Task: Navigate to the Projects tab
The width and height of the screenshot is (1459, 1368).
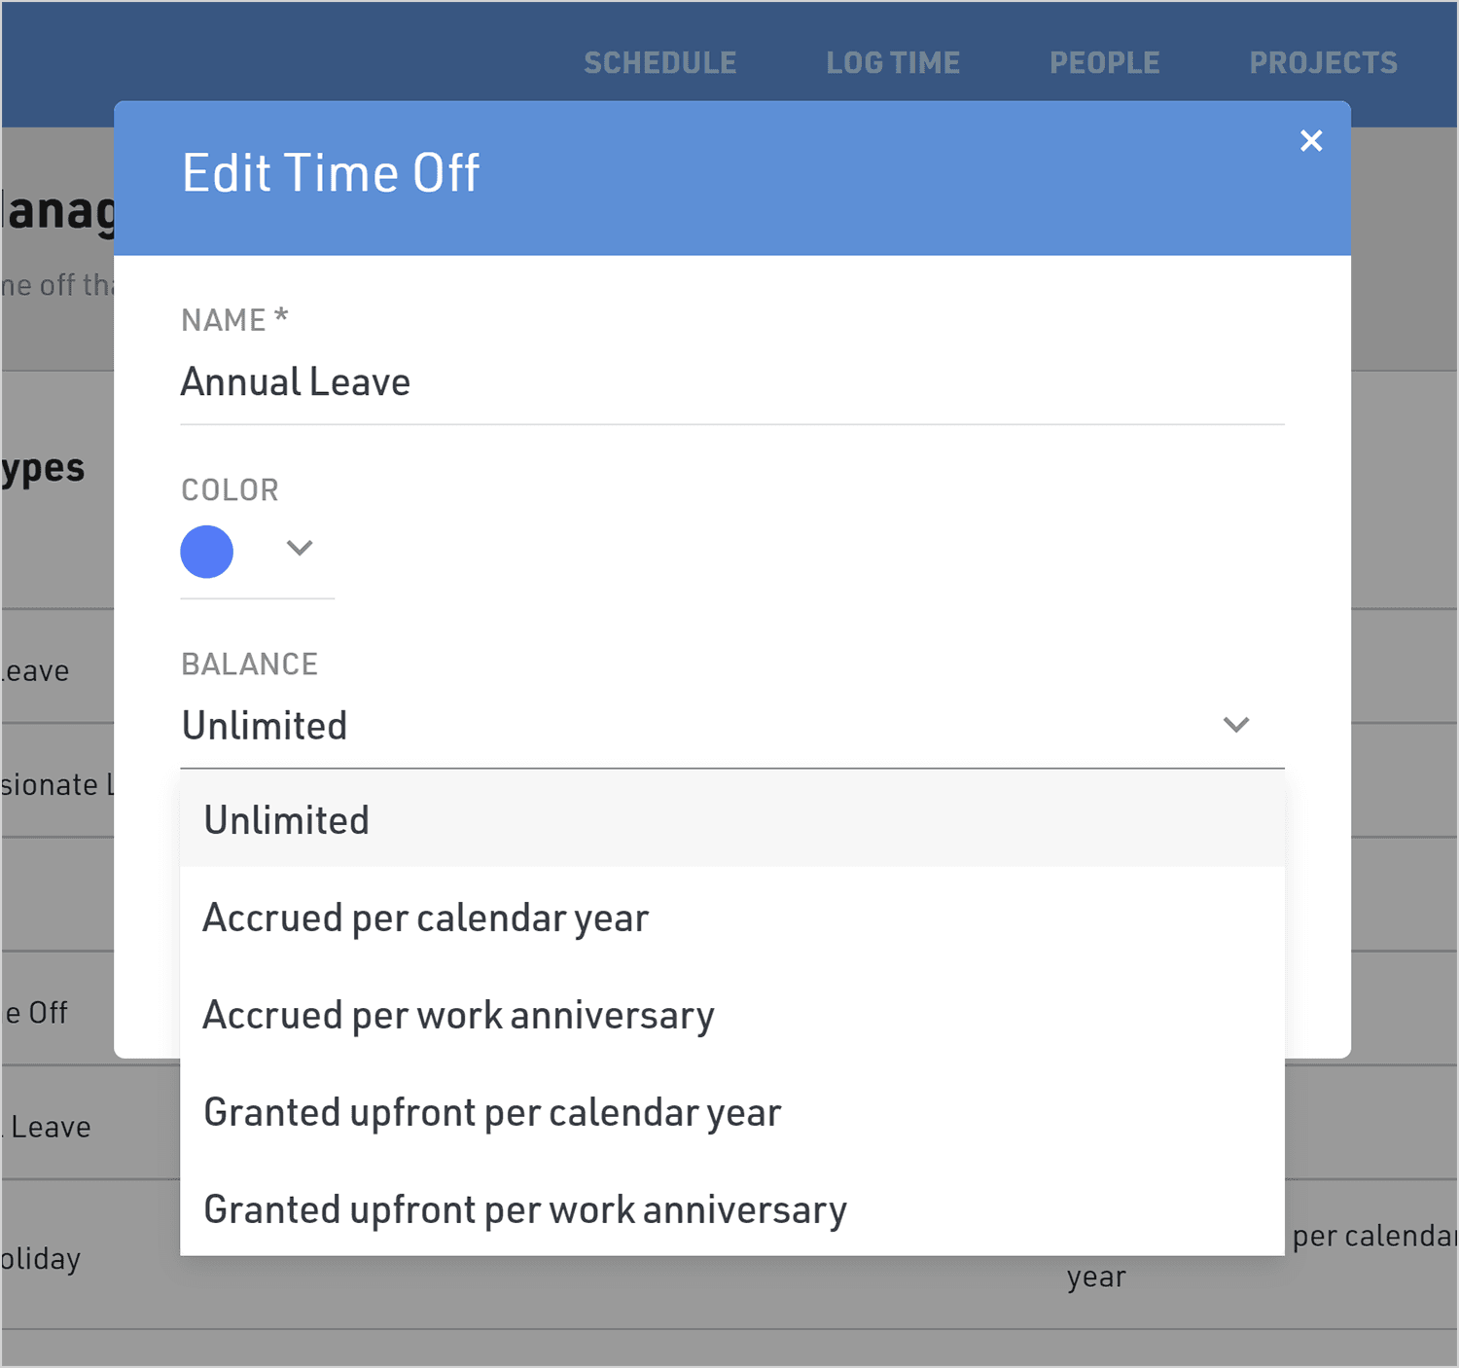Action: 1323,63
